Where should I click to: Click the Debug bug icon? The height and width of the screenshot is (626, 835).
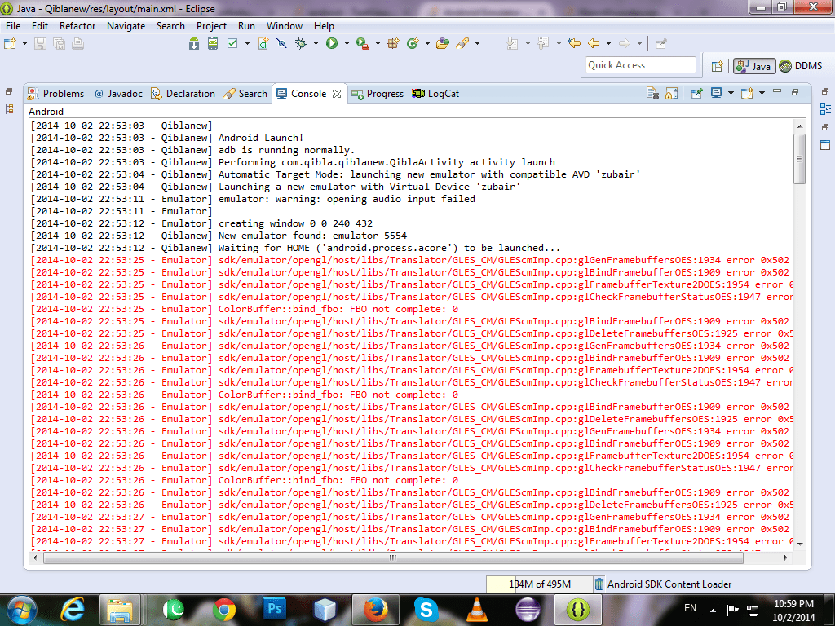coord(301,44)
